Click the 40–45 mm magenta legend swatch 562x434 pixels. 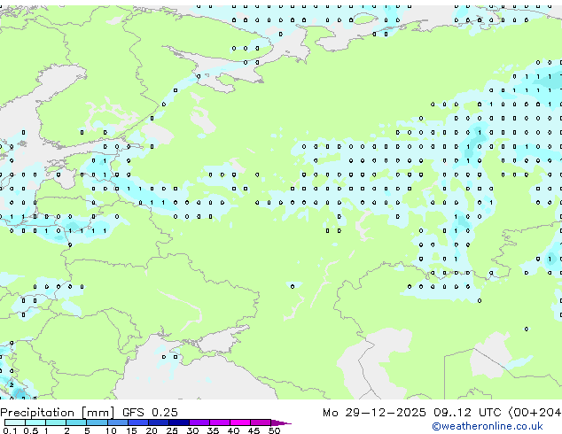(x=240, y=422)
